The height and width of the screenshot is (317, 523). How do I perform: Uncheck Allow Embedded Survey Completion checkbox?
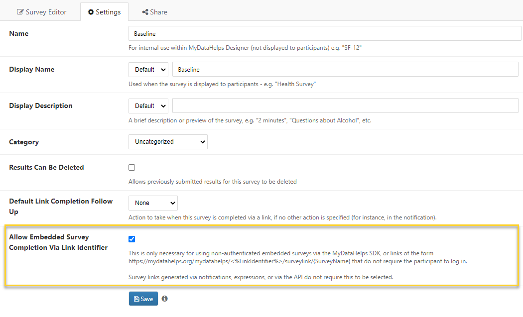132,239
